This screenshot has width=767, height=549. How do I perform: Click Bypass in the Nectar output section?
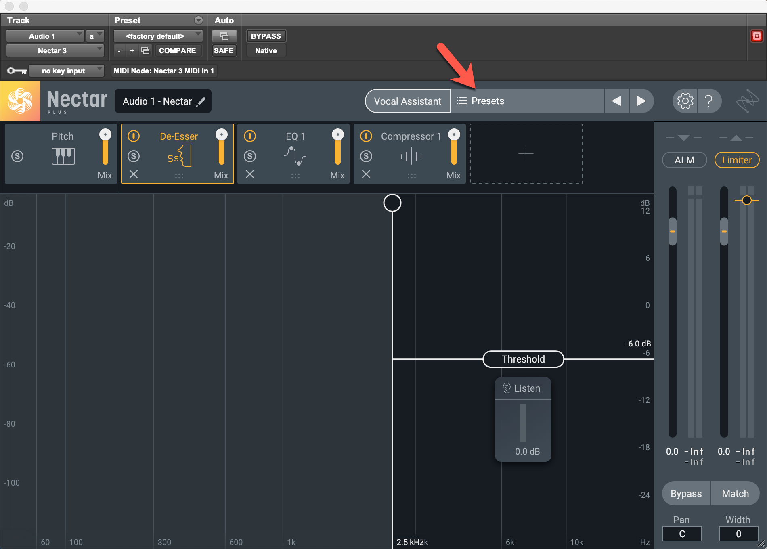click(x=686, y=494)
